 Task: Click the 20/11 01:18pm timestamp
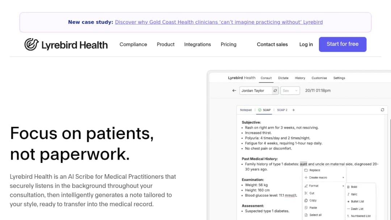[x=318, y=91]
